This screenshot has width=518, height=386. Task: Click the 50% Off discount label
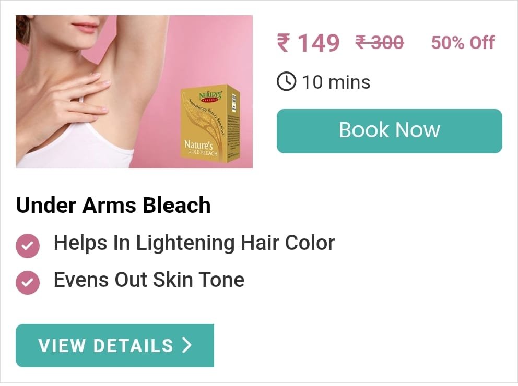(x=463, y=43)
